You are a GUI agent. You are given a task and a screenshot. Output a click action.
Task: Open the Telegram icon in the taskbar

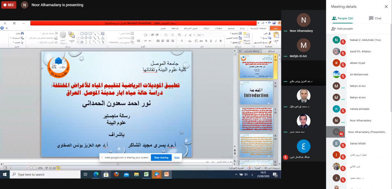pos(156,174)
